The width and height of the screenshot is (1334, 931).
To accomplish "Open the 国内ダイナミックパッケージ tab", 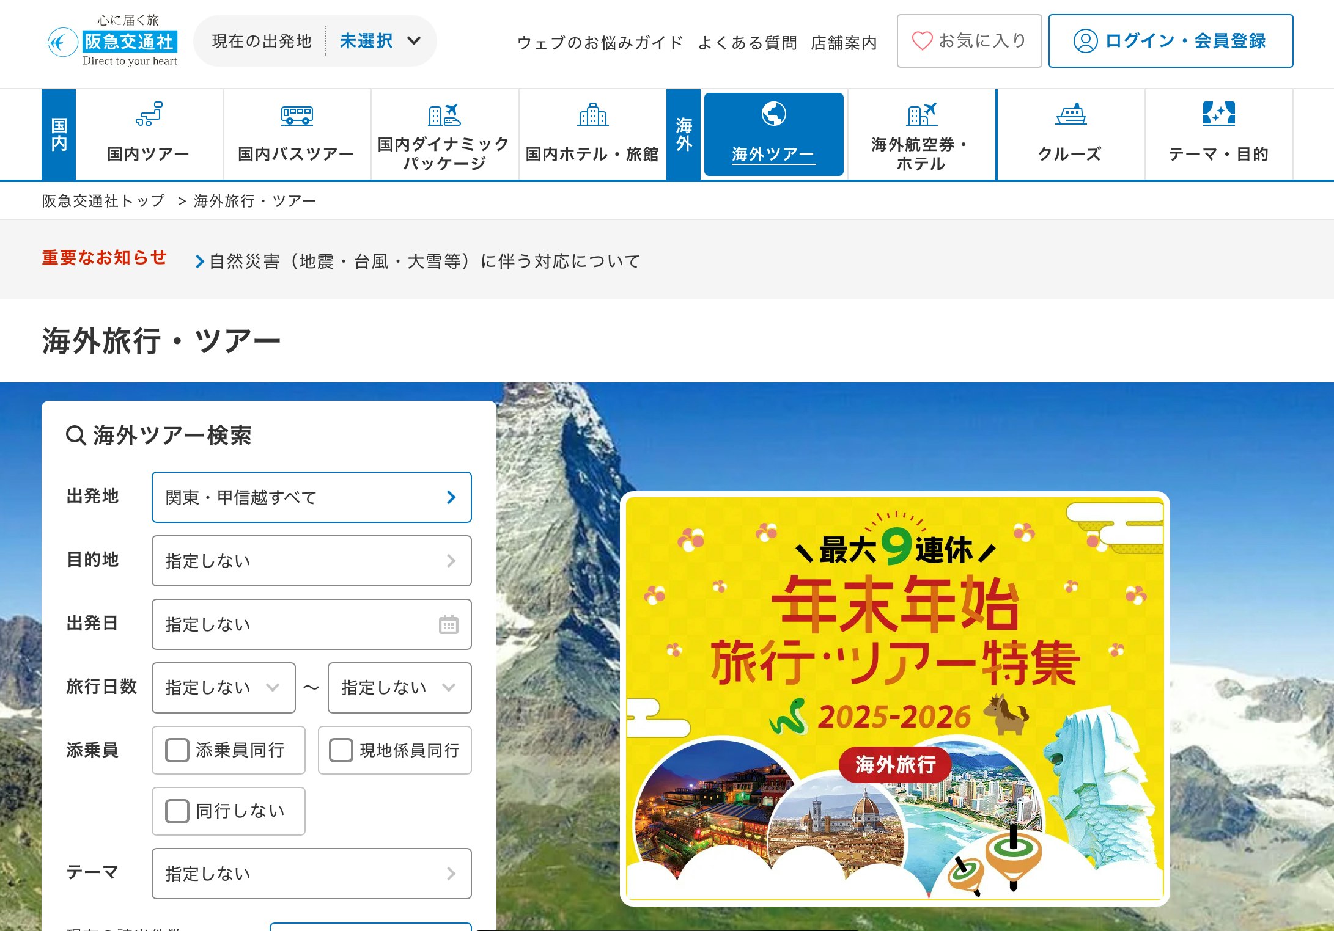I will [444, 135].
